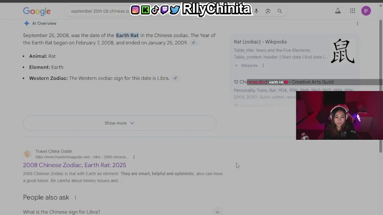383x215 pixels.
Task: Open Wikipedia source three-dot menu
Action: point(263,65)
